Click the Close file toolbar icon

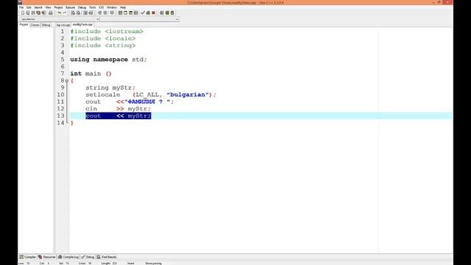(x=43, y=13)
